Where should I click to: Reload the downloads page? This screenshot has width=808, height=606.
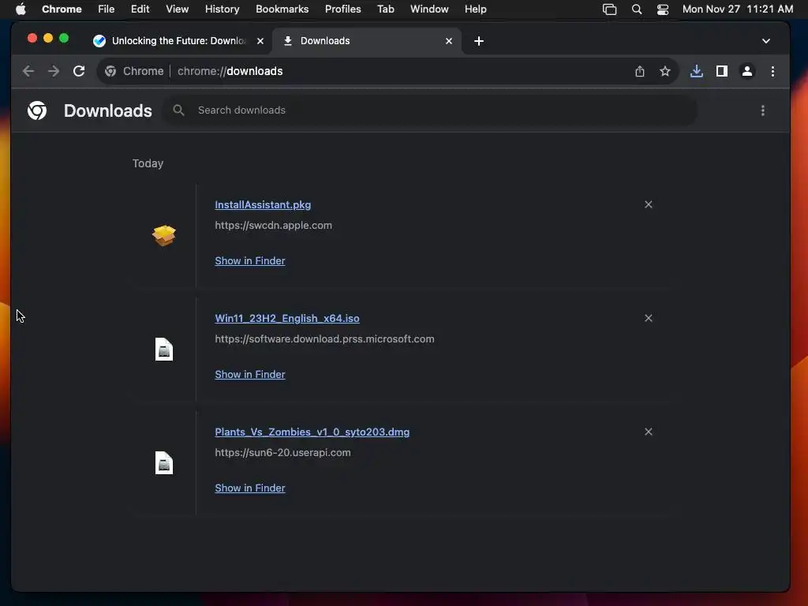pos(79,71)
